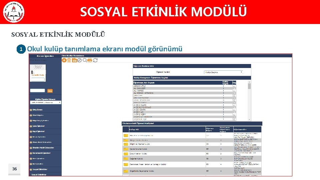
Task: Click the teacher list scrollbar thumb
Action: pyautogui.click(x=249, y=86)
